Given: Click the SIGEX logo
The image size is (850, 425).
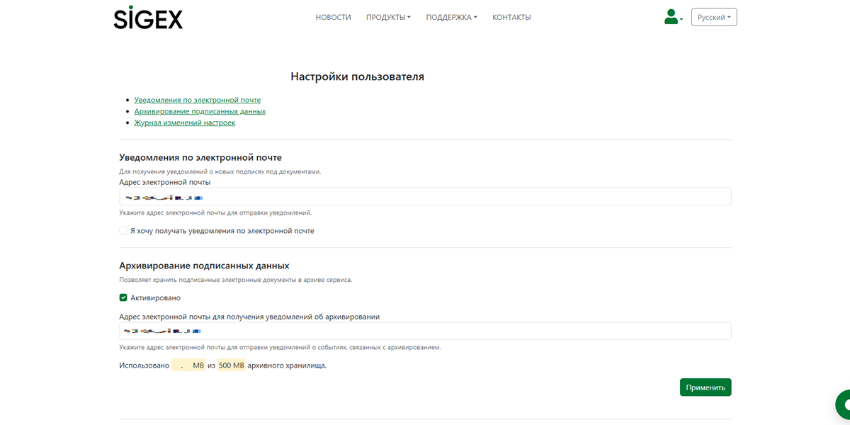Looking at the screenshot, I should [148, 18].
